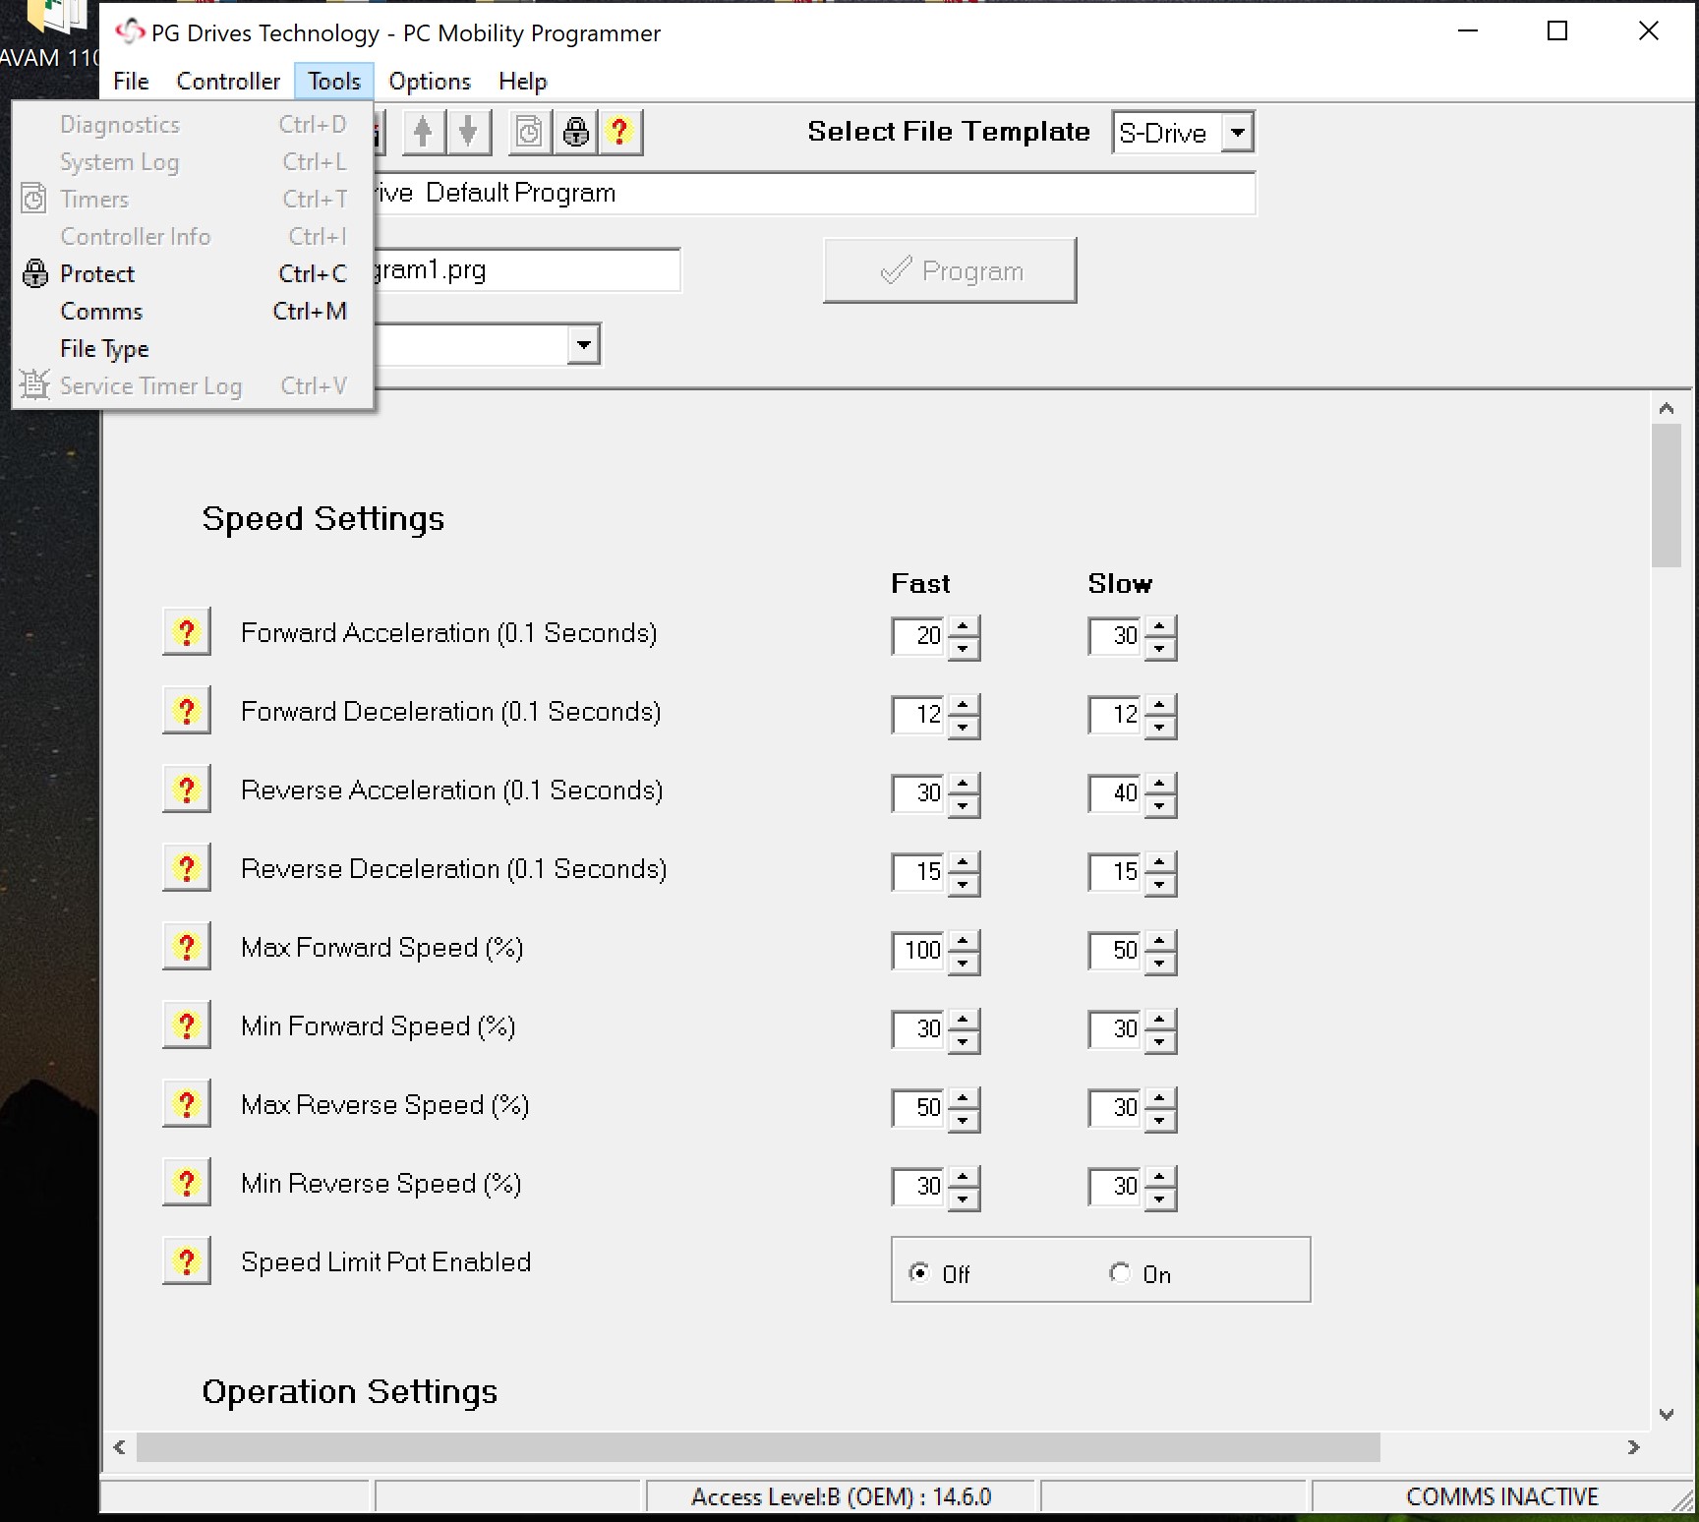Decrease Slow Max Forward Speed value
Viewport: 1699px width, 1522px height.
click(1160, 964)
